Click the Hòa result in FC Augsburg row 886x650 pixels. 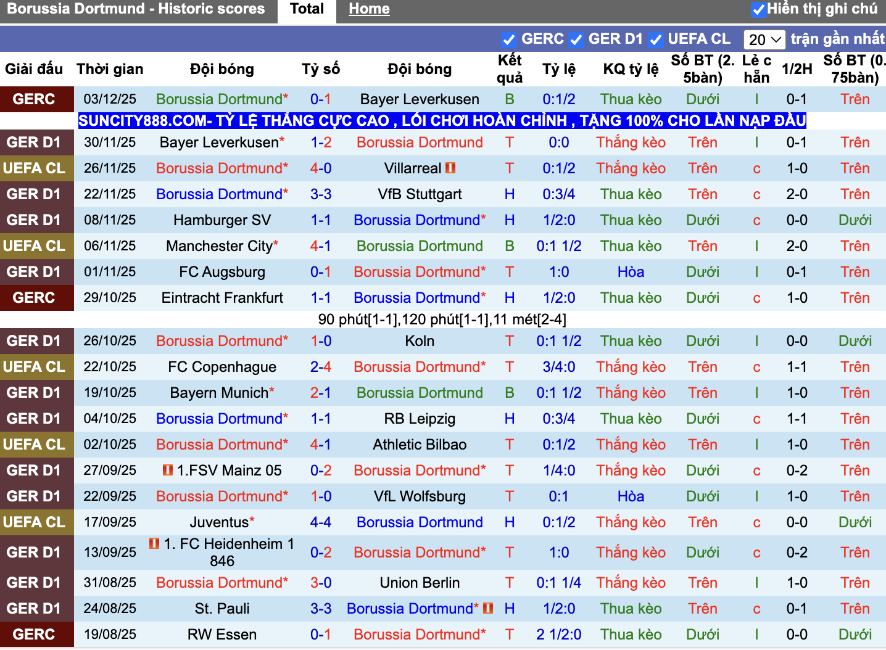pyautogui.click(x=631, y=272)
